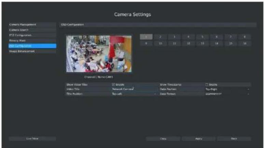This screenshot has height=148, width=264.
Task: Edit the Video Title field
Action: click(x=135, y=89)
